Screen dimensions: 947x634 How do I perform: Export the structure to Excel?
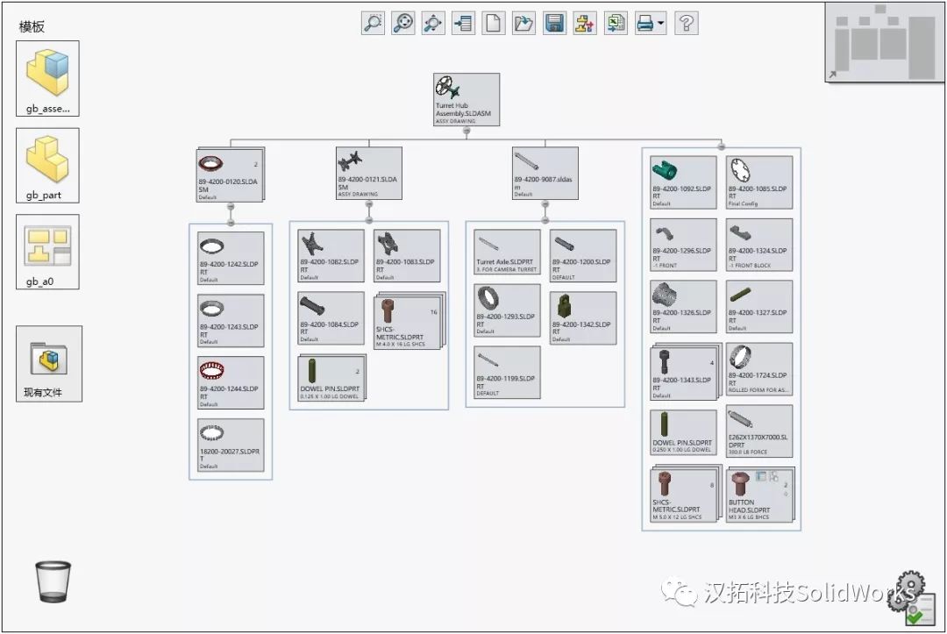coord(616,24)
